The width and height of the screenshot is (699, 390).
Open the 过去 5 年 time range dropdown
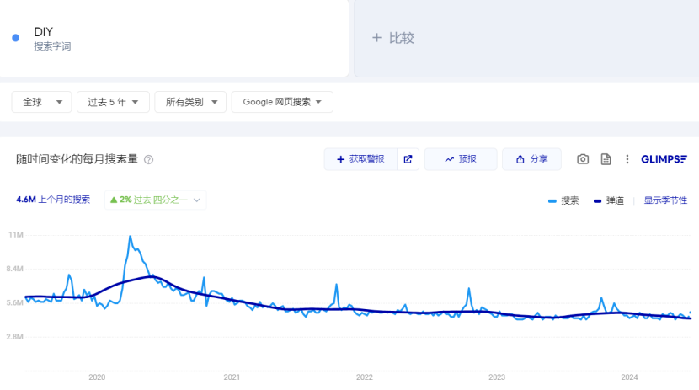pos(113,102)
